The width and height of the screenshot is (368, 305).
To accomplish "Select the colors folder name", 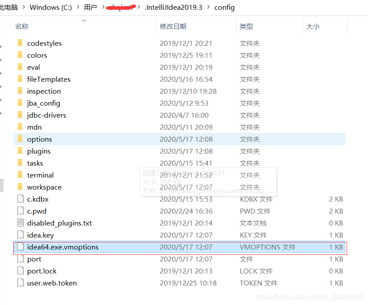I will (x=37, y=55).
